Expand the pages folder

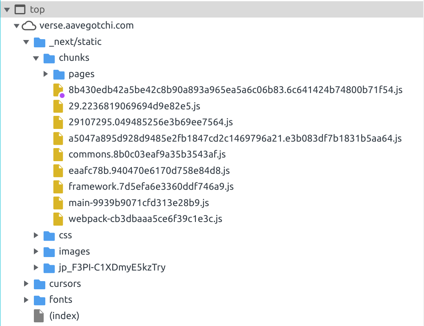46,74
